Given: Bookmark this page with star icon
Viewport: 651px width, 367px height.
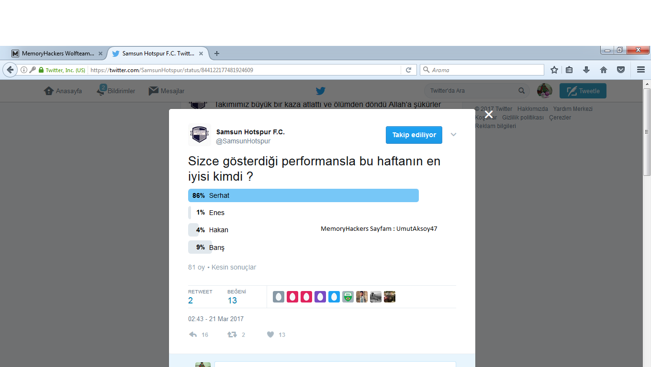Looking at the screenshot, I should point(554,70).
